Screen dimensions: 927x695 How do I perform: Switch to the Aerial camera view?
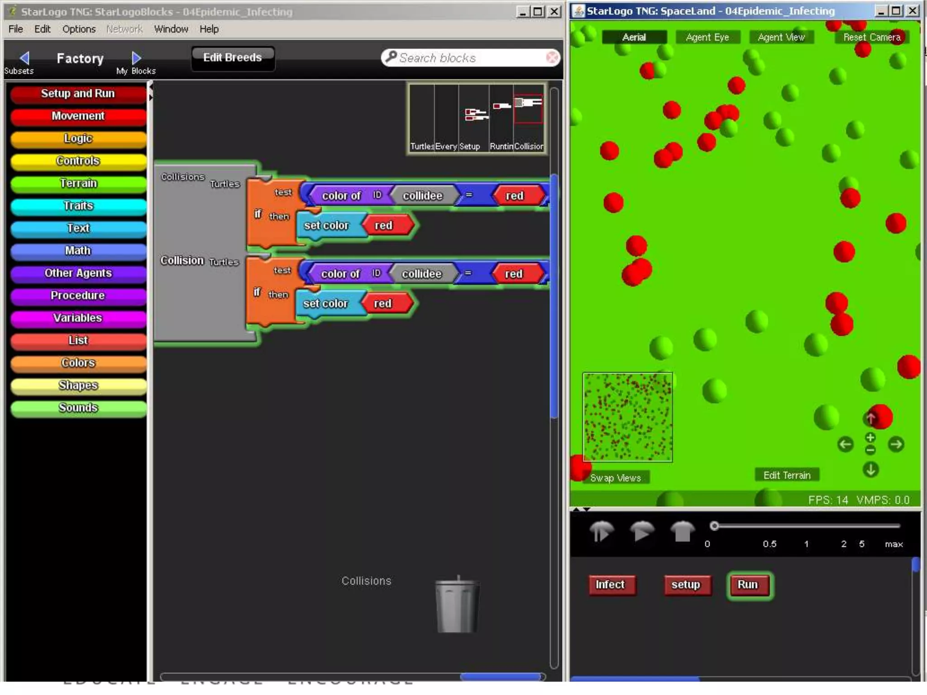[x=634, y=37]
